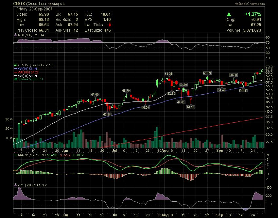Click the Open value 65.90
The image size is (278, 218).
click(44, 14)
